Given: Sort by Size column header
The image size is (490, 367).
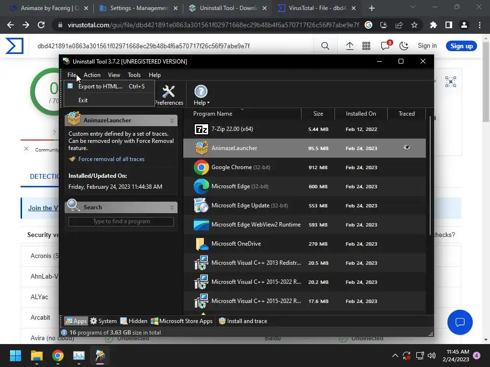Looking at the screenshot, I should pyautogui.click(x=318, y=114).
